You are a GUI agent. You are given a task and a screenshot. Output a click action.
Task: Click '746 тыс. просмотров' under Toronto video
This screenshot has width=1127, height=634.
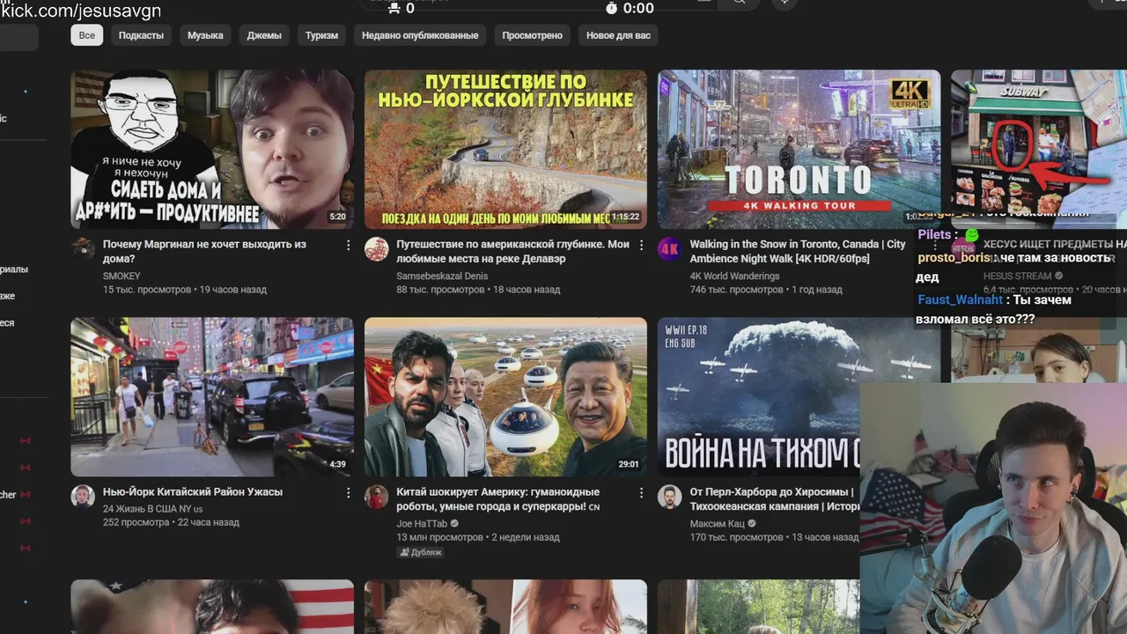point(737,289)
